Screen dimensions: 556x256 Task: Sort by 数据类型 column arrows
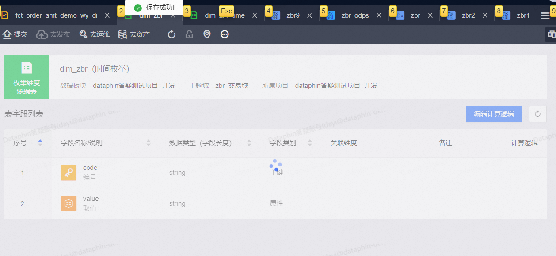(x=249, y=143)
